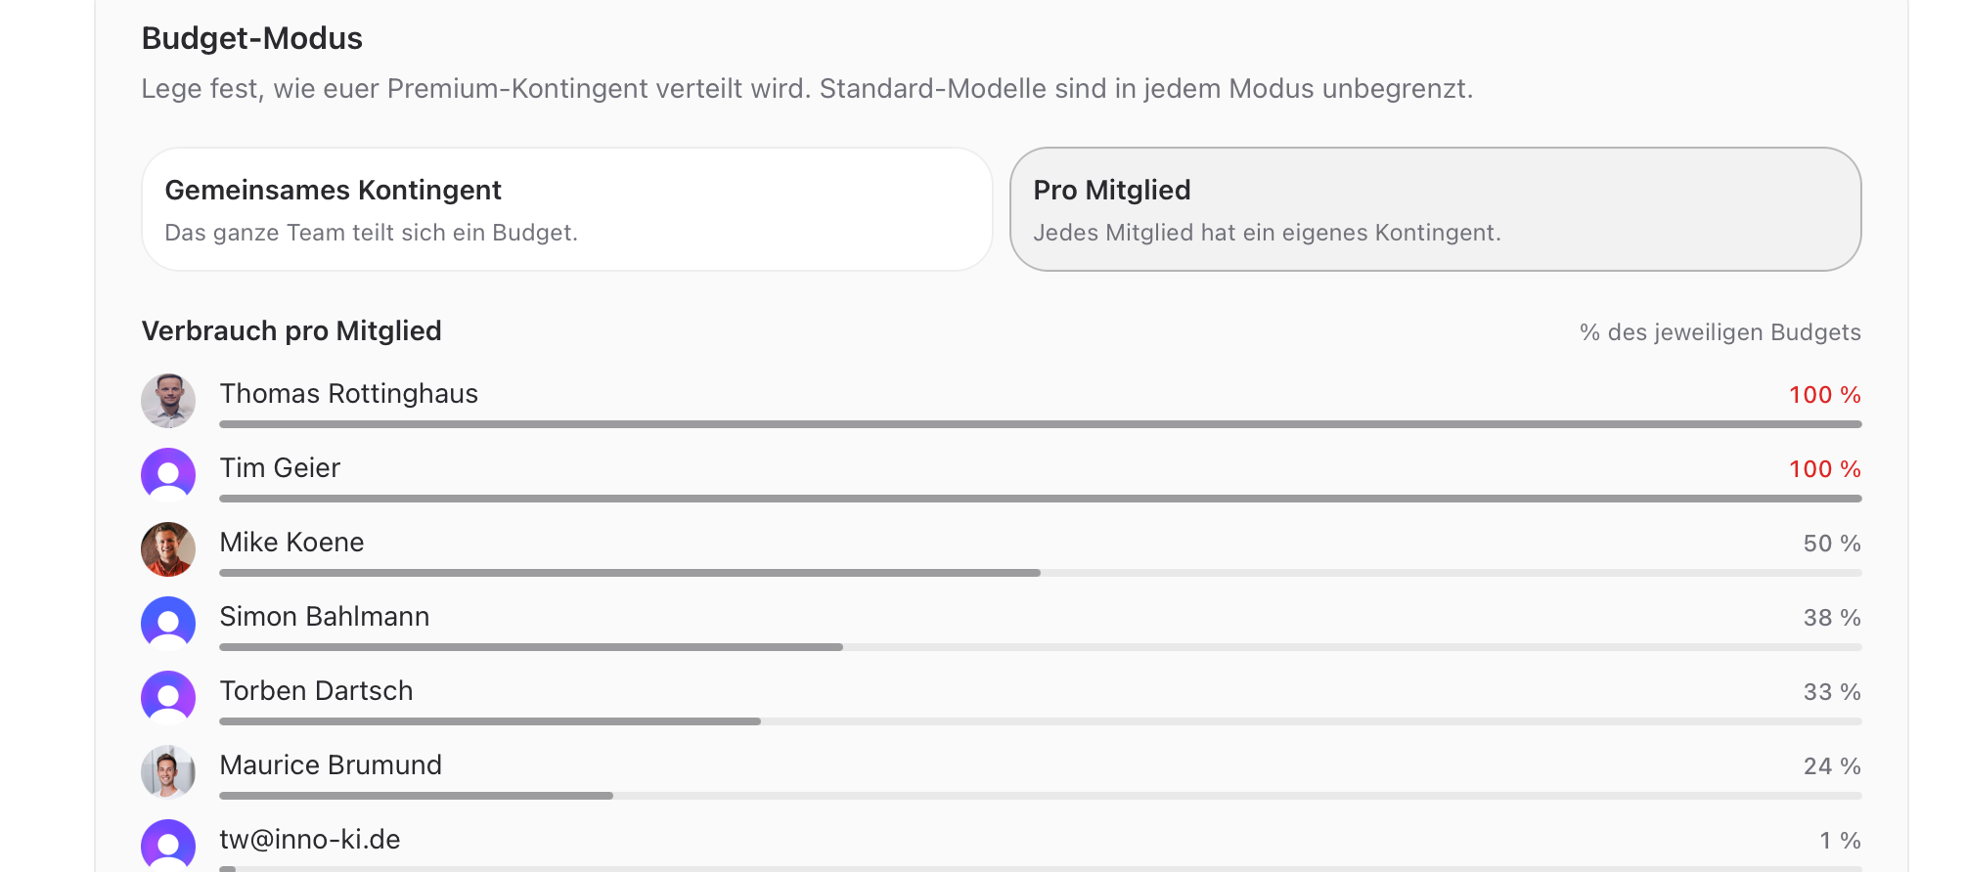The width and height of the screenshot is (1966, 872).
Task: Click the tw@inno-ki.de avatar icon
Action: click(168, 846)
